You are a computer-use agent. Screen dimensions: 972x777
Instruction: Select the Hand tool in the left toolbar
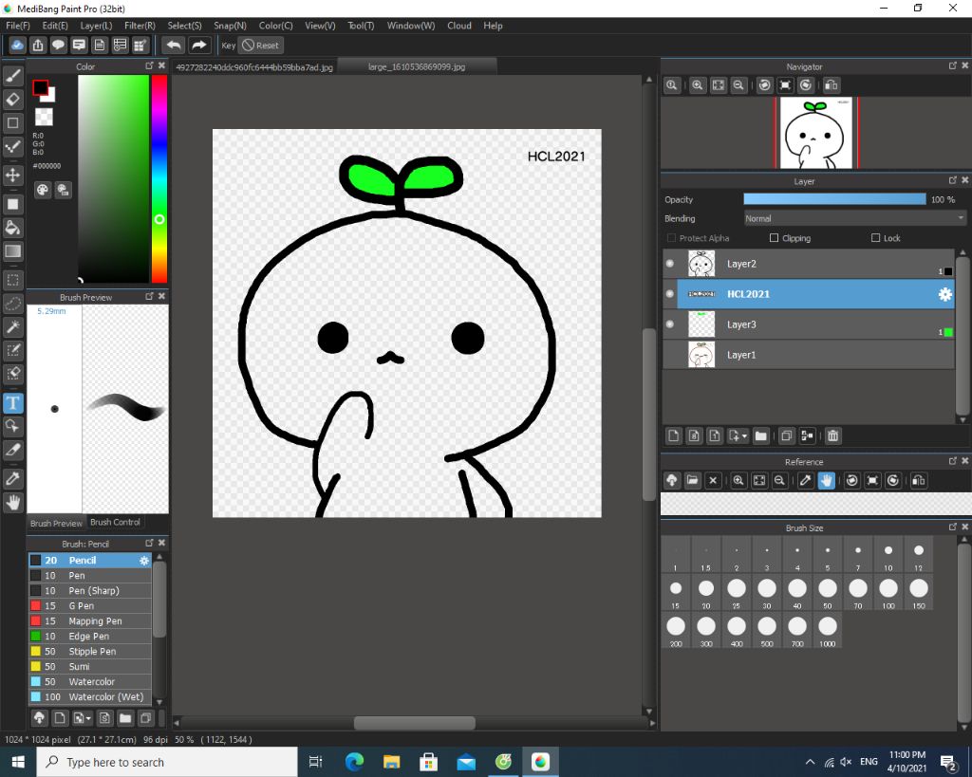(x=13, y=502)
